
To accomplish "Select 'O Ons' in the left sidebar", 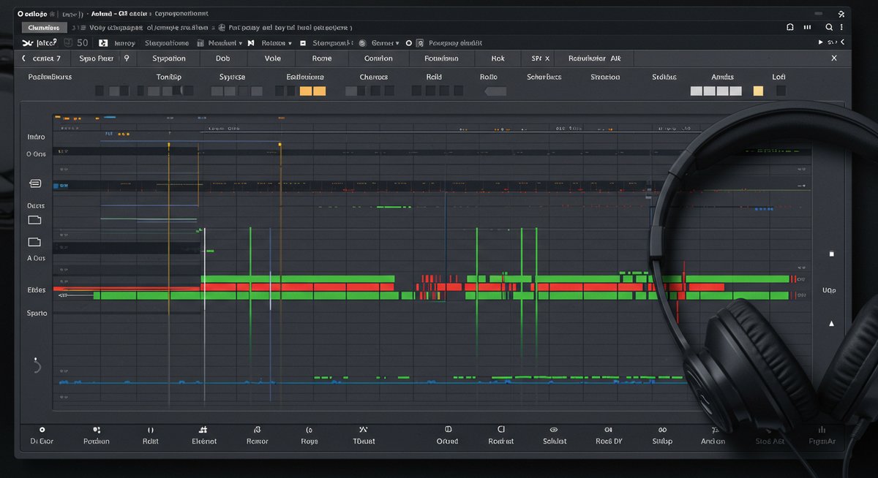I will (x=36, y=154).
